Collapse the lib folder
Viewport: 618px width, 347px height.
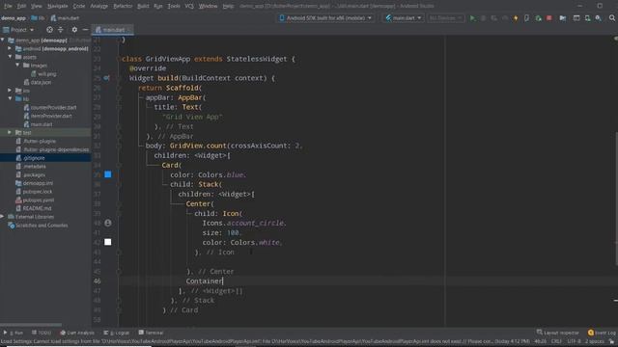[10, 98]
